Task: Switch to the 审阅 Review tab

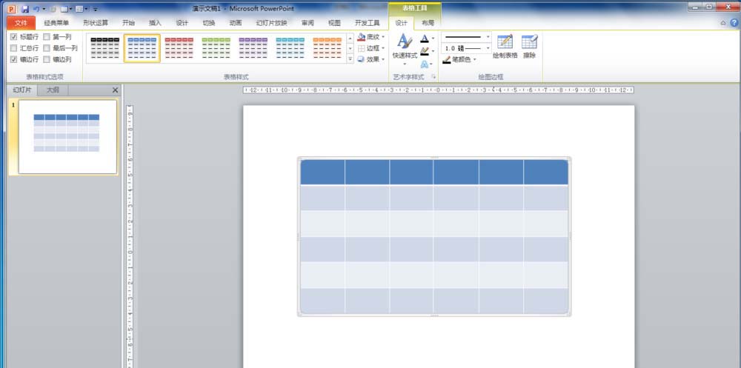Action: pyautogui.click(x=308, y=23)
